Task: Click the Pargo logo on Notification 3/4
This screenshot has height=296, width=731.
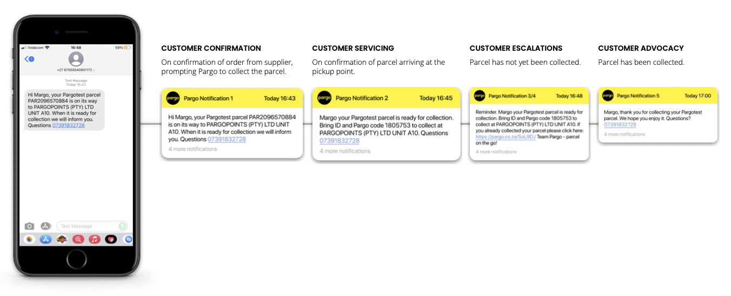Action: click(480, 96)
